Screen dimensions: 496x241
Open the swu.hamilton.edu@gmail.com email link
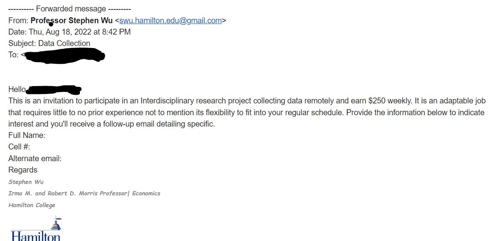pyautogui.click(x=170, y=20)
